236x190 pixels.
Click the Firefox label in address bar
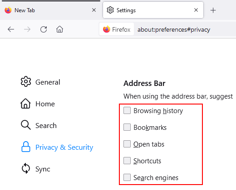(x=121, y=29)
